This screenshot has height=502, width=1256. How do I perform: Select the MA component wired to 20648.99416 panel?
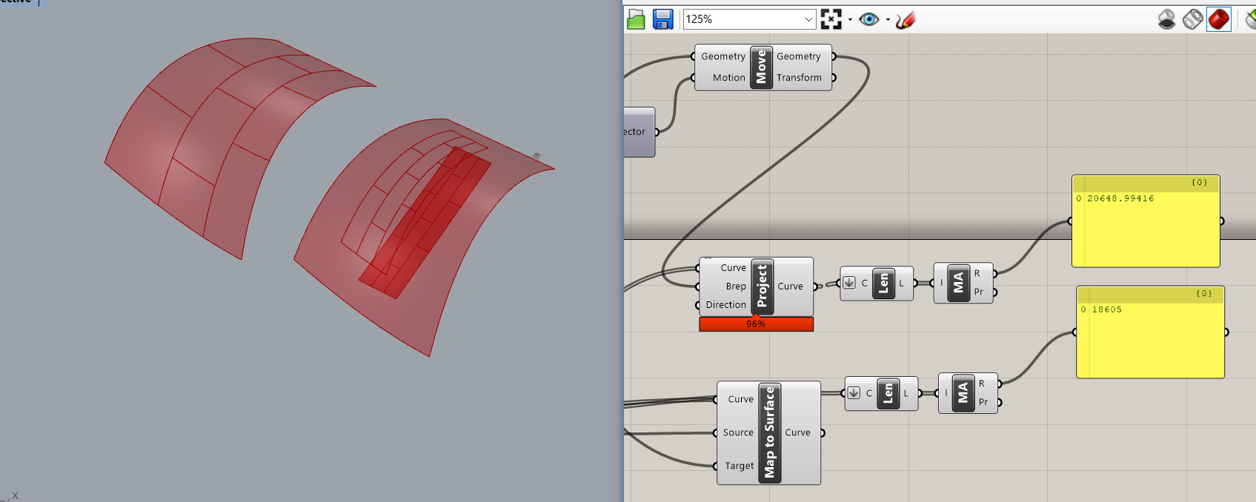pos(958,283)
